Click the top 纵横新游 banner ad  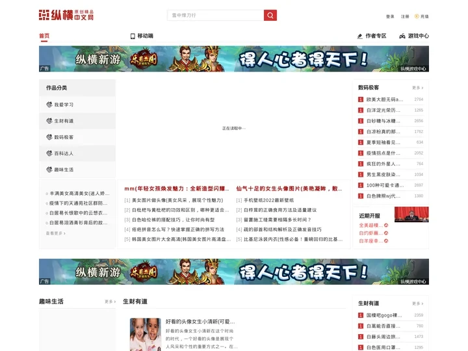(x=234, y=58)
